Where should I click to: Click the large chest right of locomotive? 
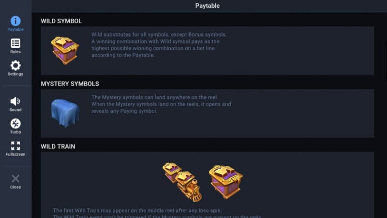coord(225,181)
